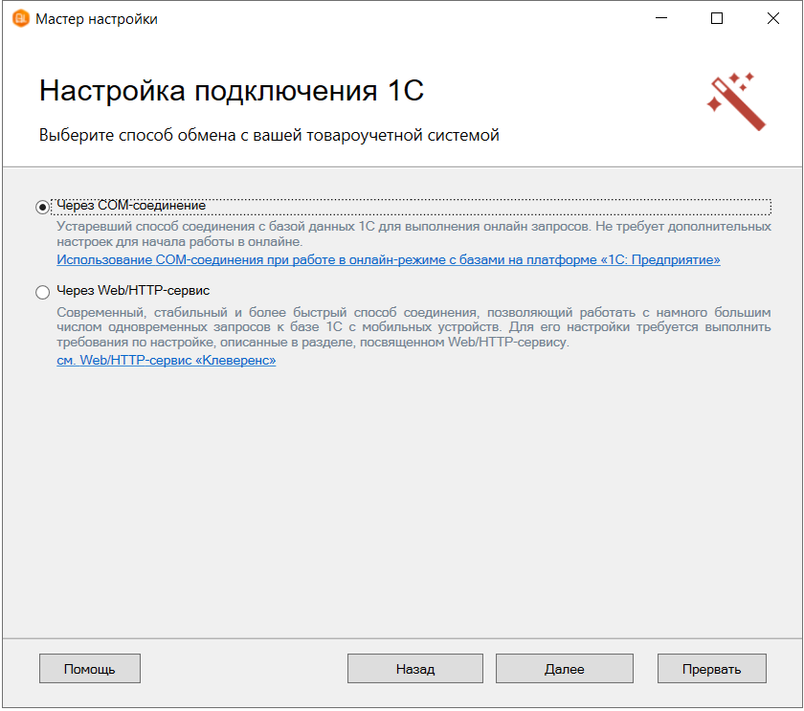Click the 'Настройка подключения 1С' heading
Image resolution: width=804 pixels, height=711 pixels.
pyautogui.click(x=232, y=91)
